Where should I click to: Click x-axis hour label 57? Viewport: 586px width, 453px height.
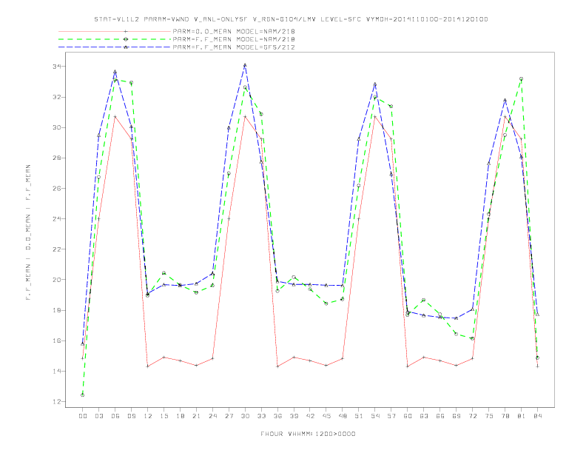[391, 416]
